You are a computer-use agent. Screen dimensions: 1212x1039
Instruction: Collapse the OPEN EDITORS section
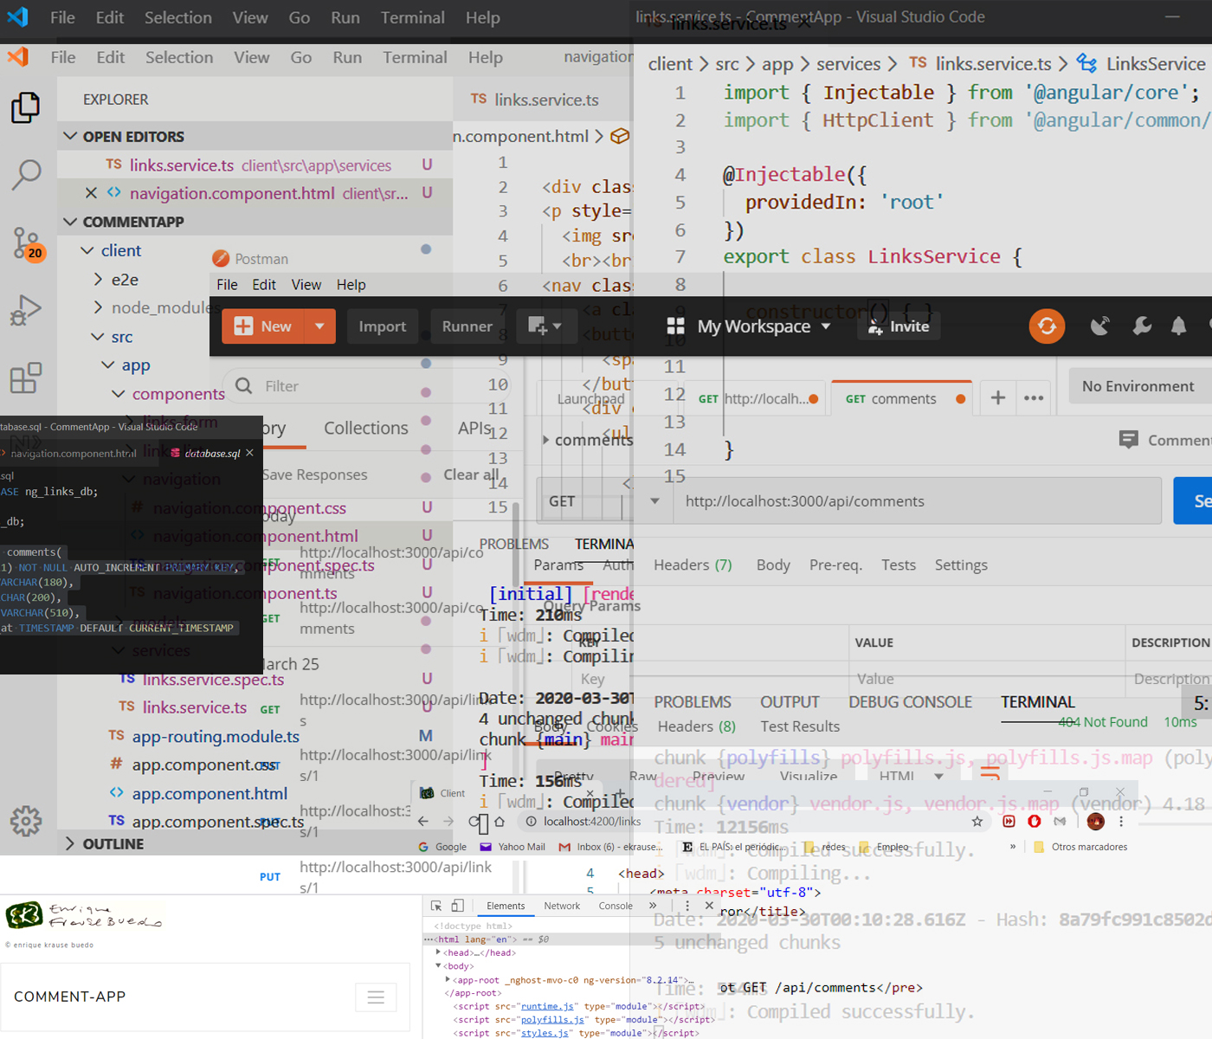(x=71, y=136)
